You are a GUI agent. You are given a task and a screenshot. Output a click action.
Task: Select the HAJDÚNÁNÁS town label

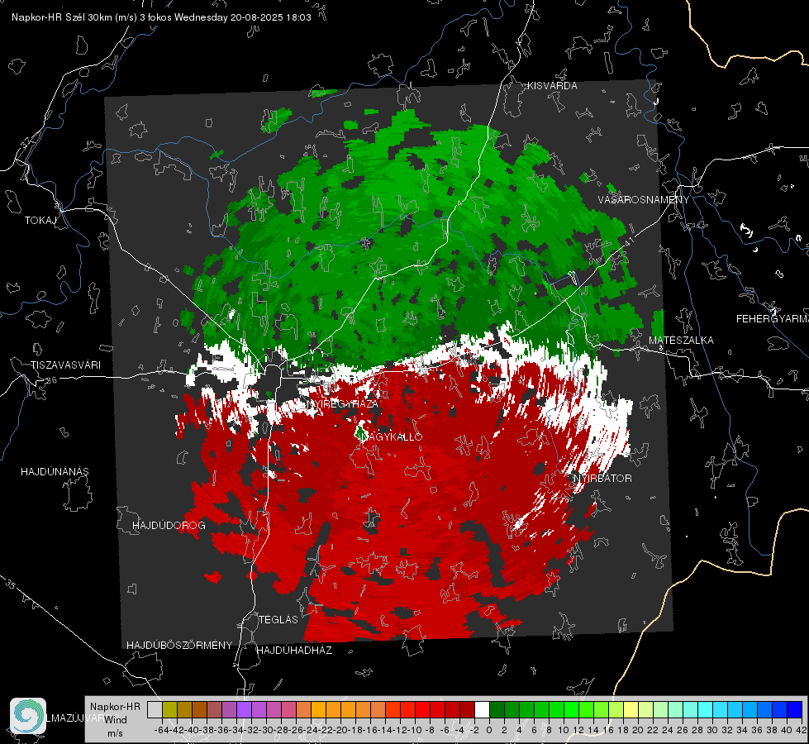[x=55, y=471]
